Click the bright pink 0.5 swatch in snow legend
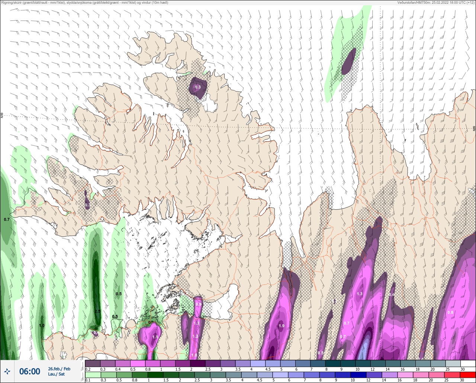Image resolution: width=476 pixels, height=383 pixels. pos(138,364)
